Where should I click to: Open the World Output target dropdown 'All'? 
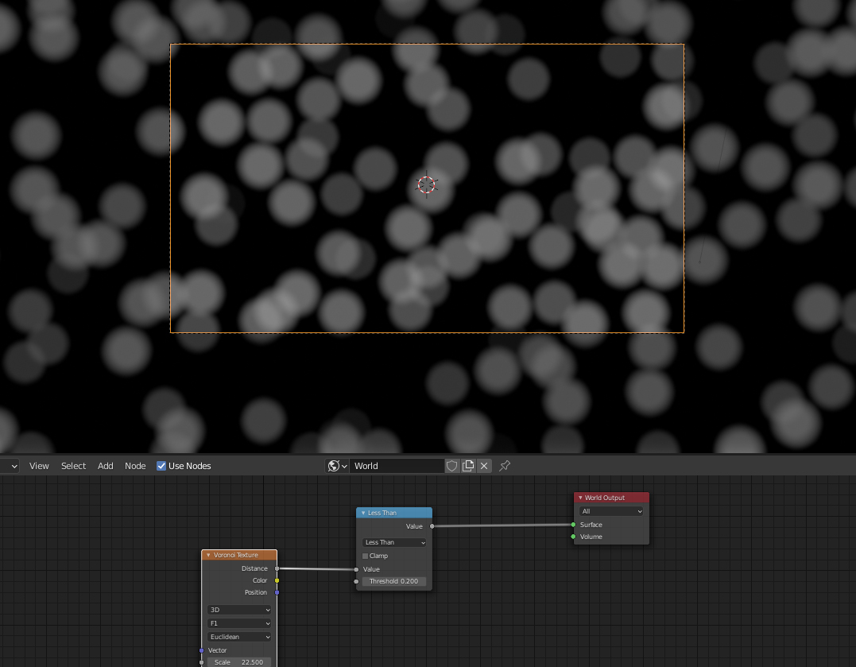point(611,511)
